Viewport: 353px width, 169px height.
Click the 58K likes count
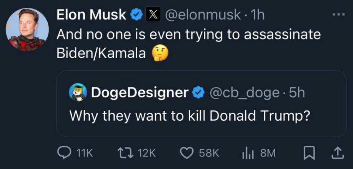[x=209, y=153]
